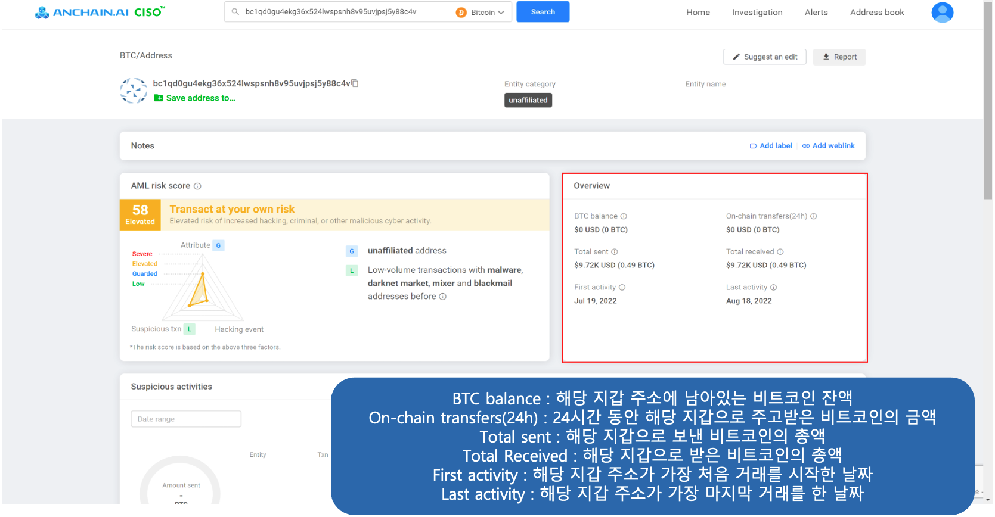Open the Alerts menu
This screenshot has height=517, width=995.
click(x=816, y=12)
